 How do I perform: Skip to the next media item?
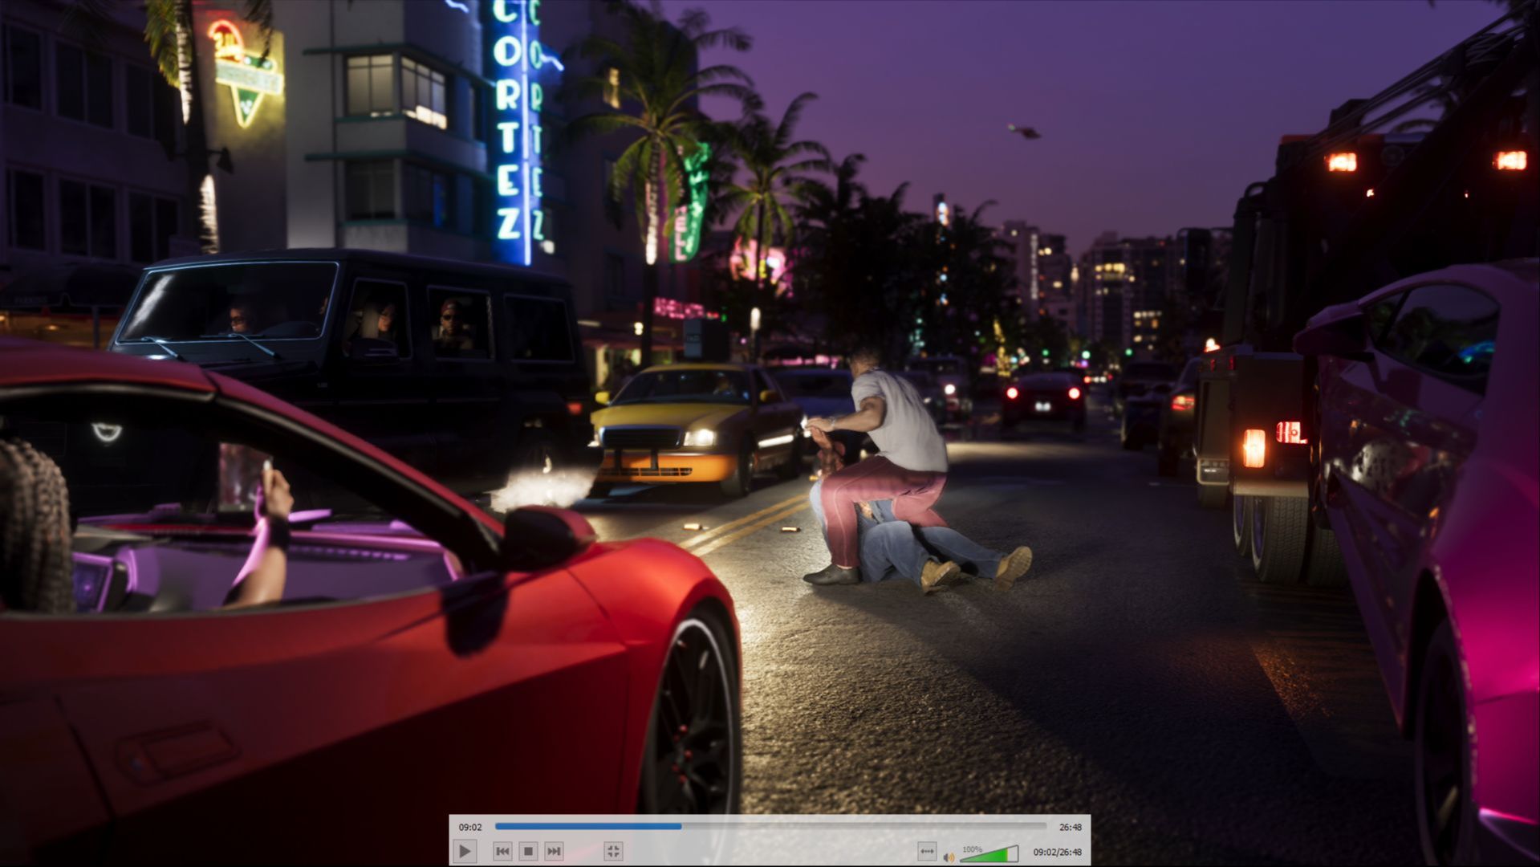pos(554,851)
